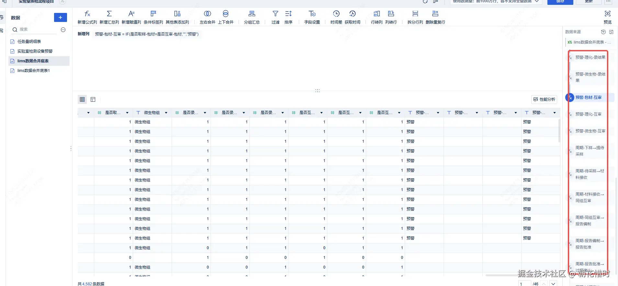
Task: Select the lims数据合并底表 table in data list
Action: (x=39, y=61)
